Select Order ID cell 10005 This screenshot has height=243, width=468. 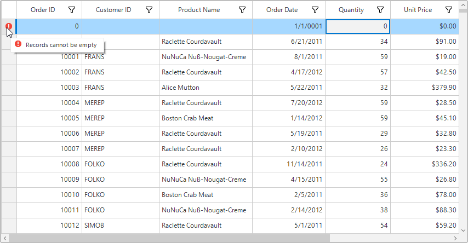pyautogui.click(x=49, y=118)
